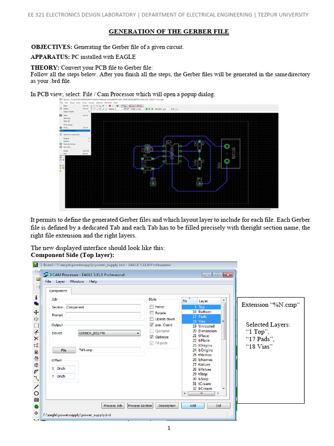Viewport: 334px width, 446px height.
Task: Open the CAM Processor File menu
Action: 48,281
